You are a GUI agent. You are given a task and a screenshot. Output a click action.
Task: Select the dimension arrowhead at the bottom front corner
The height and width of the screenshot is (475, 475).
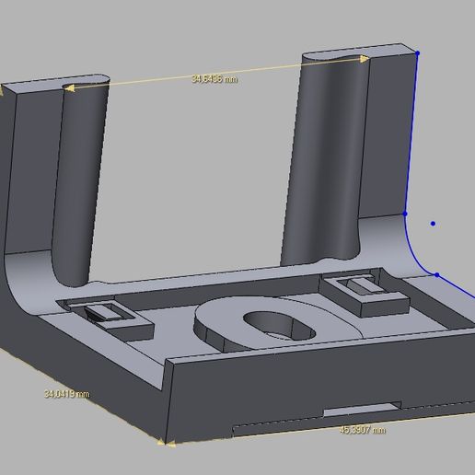point(166,443)
